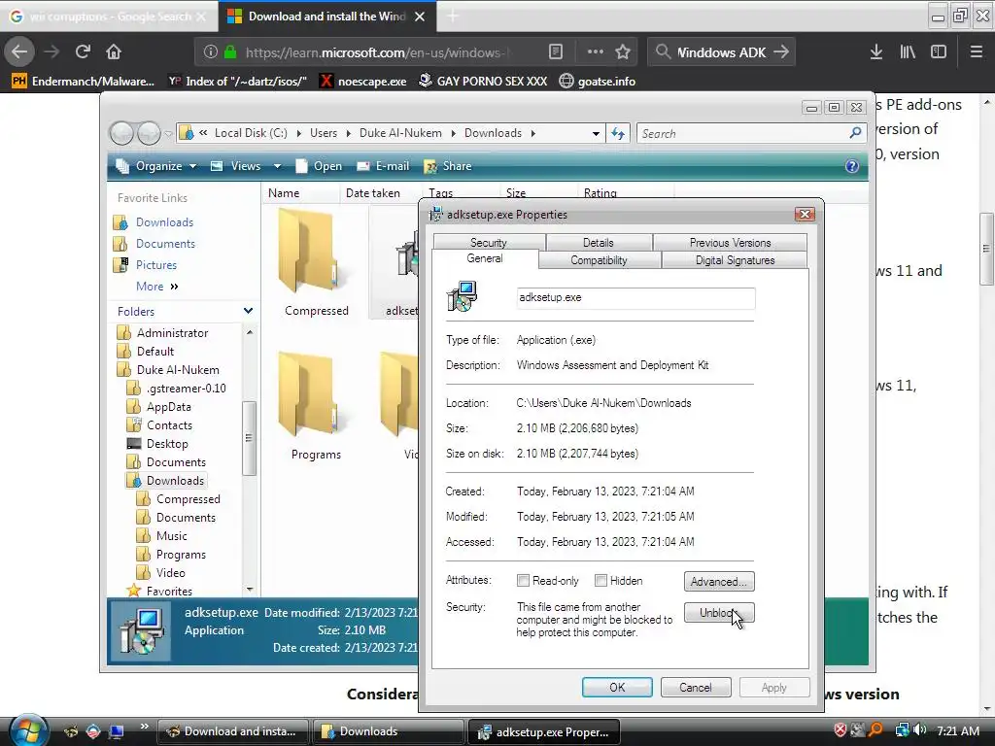Expand More favorite links
This screenshot has height=746, width=995.
[x=156, y=287]
